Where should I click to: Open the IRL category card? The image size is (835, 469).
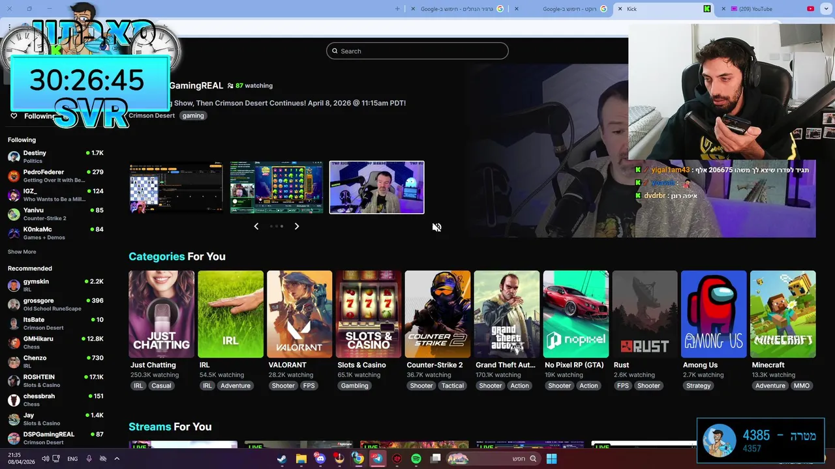[230, 314]
